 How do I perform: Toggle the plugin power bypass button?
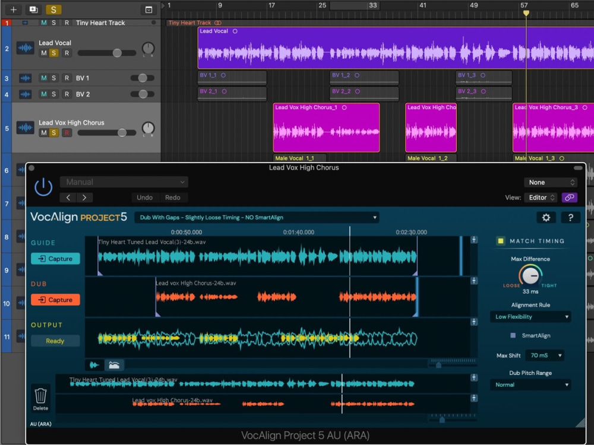(x=43, y=187)
